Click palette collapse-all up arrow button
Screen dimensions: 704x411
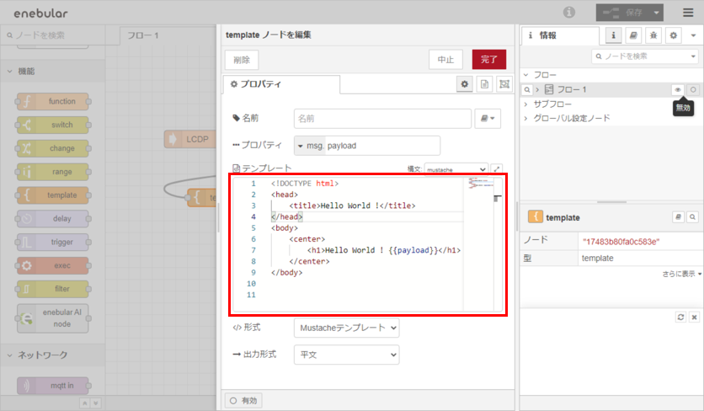point(85,403)
